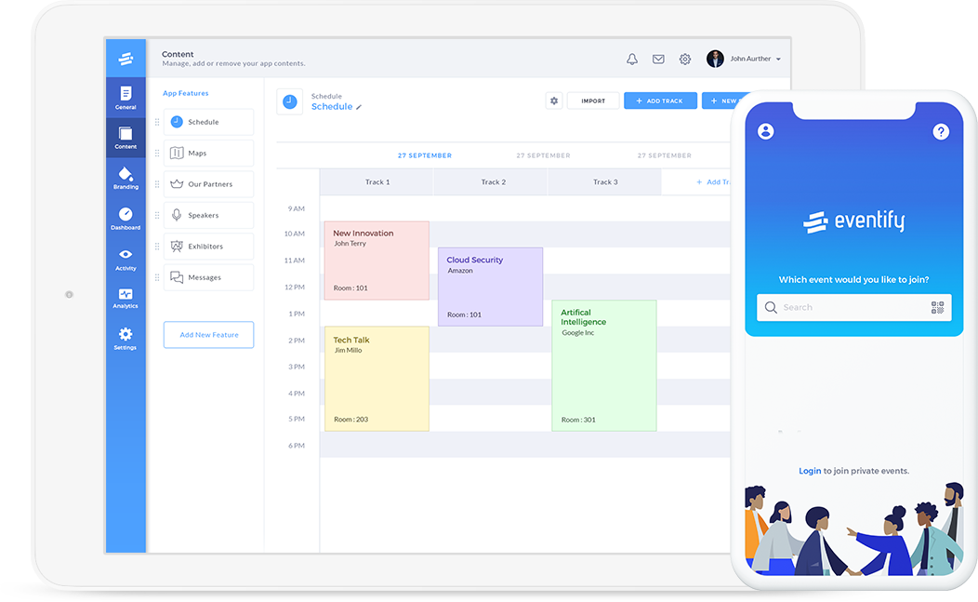Tap the help question mark icon
The image size is (978, 602).
click(x=941, y=132)
